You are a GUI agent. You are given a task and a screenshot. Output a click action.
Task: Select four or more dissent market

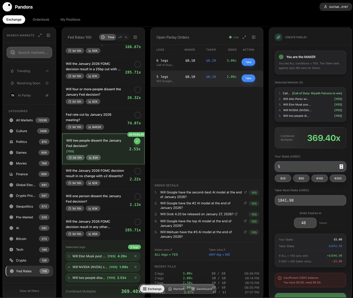click(137, 90)
